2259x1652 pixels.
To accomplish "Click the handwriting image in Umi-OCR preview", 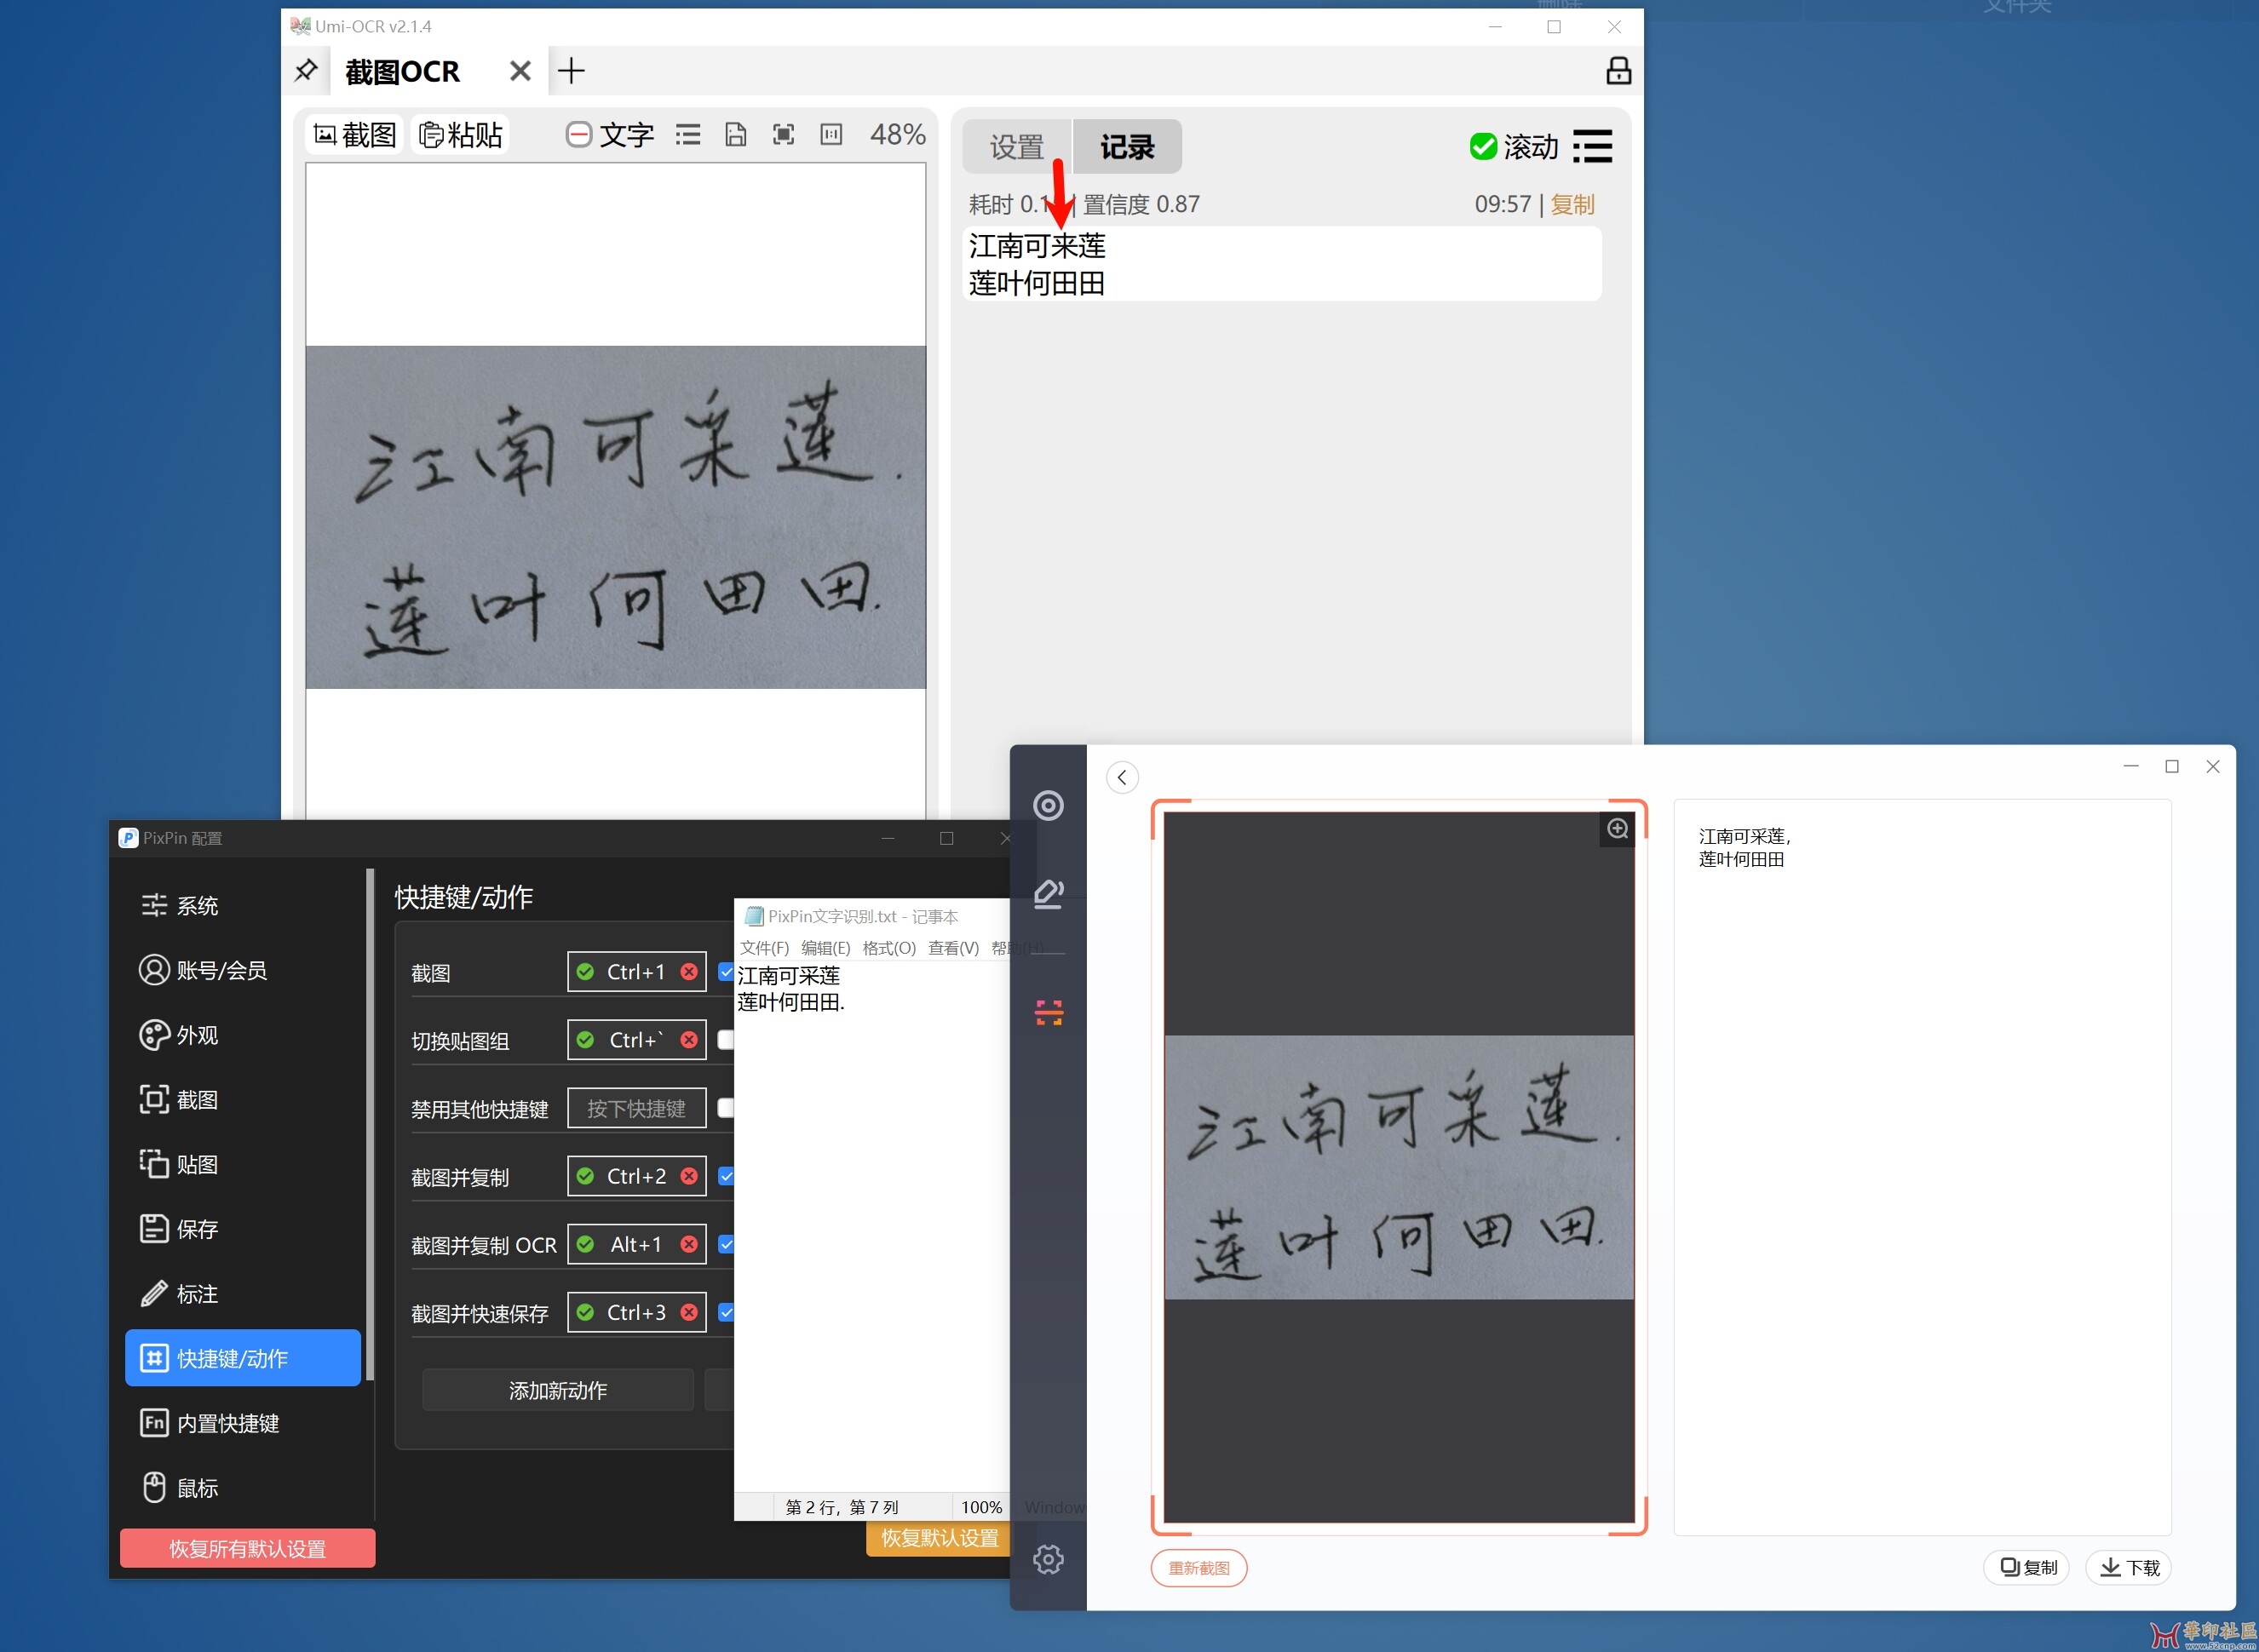I will click(x=615, y=517).
